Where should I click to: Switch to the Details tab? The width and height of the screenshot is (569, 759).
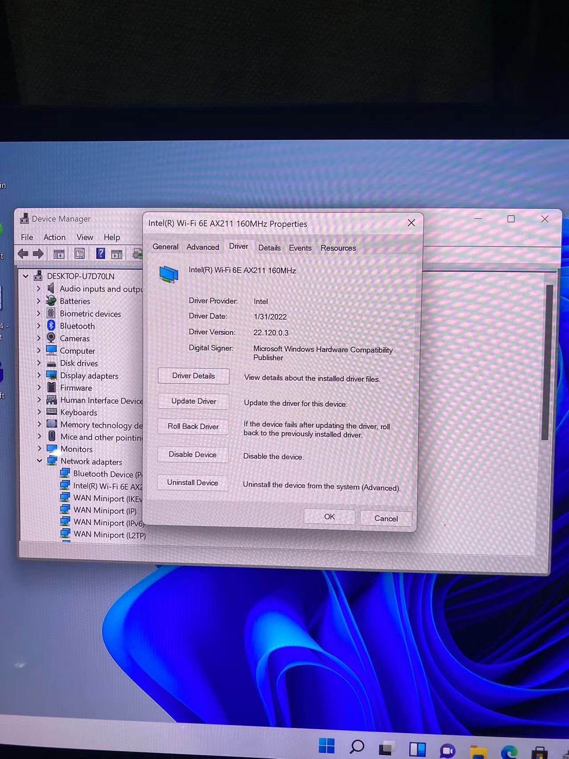click(x=269, y=248)
